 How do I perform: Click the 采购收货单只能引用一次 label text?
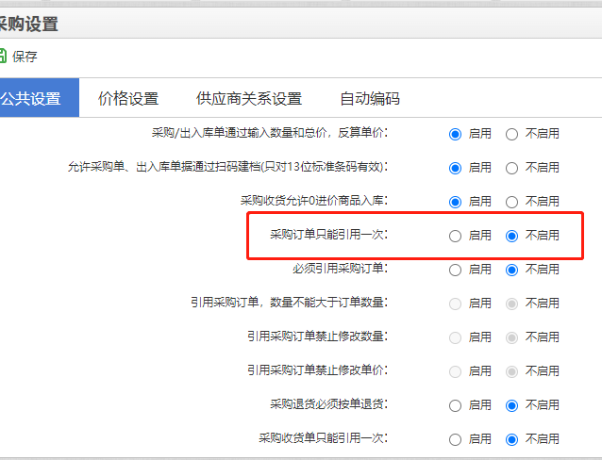click(x=324, y=437)
